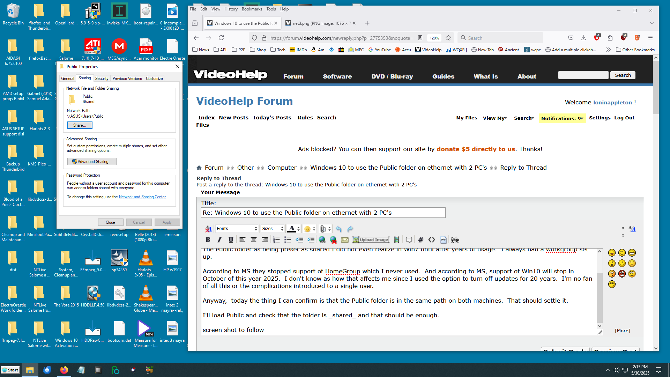This screenshot has width=670, height=377.
Task: Open the View My dropdown menu
Action: point(495,118)
